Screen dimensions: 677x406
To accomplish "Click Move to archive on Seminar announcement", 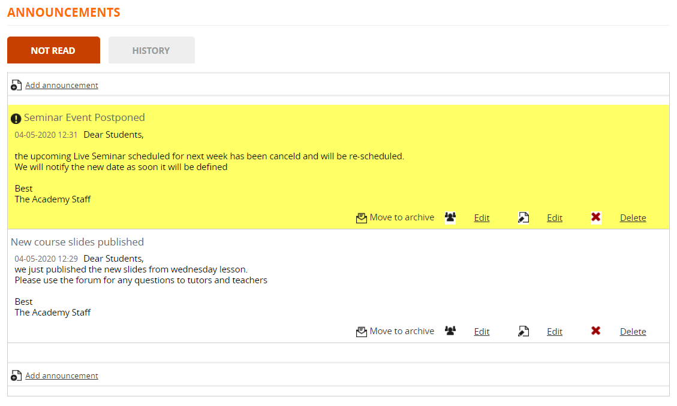I will coord(402,217).
